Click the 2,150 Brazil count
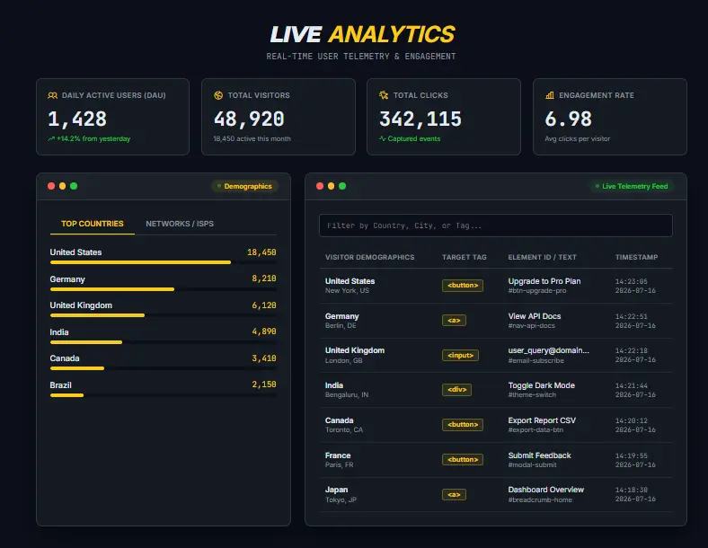This screenshot has width=708, height=548. pyautogui.click(x=263, y=384)
